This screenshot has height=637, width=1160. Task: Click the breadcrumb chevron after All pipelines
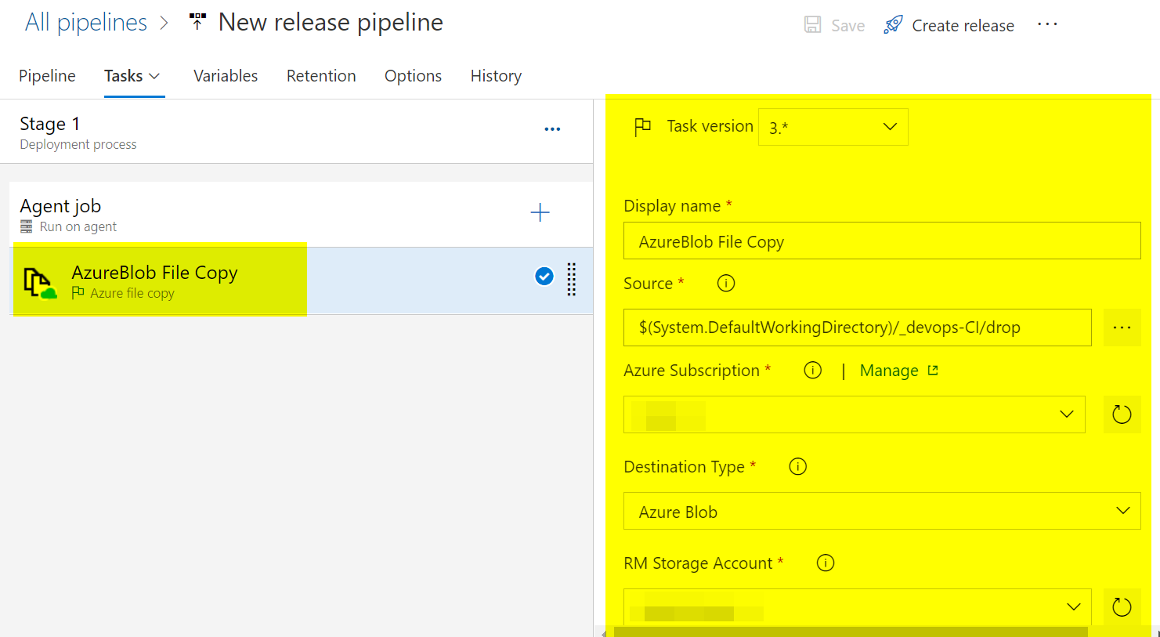[164, 23]
